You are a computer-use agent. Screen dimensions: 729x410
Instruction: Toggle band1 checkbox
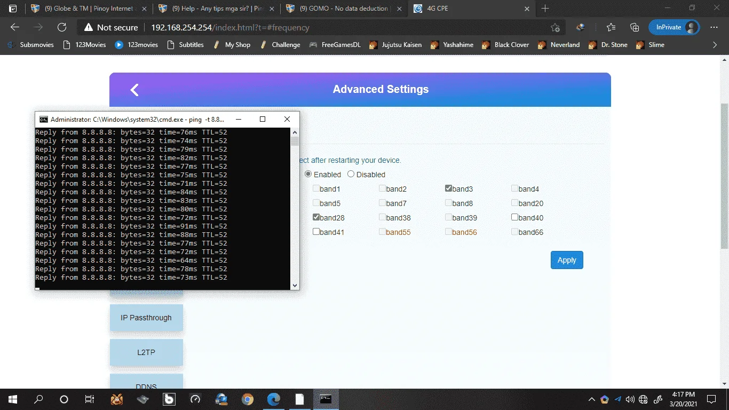coord(316,188)
